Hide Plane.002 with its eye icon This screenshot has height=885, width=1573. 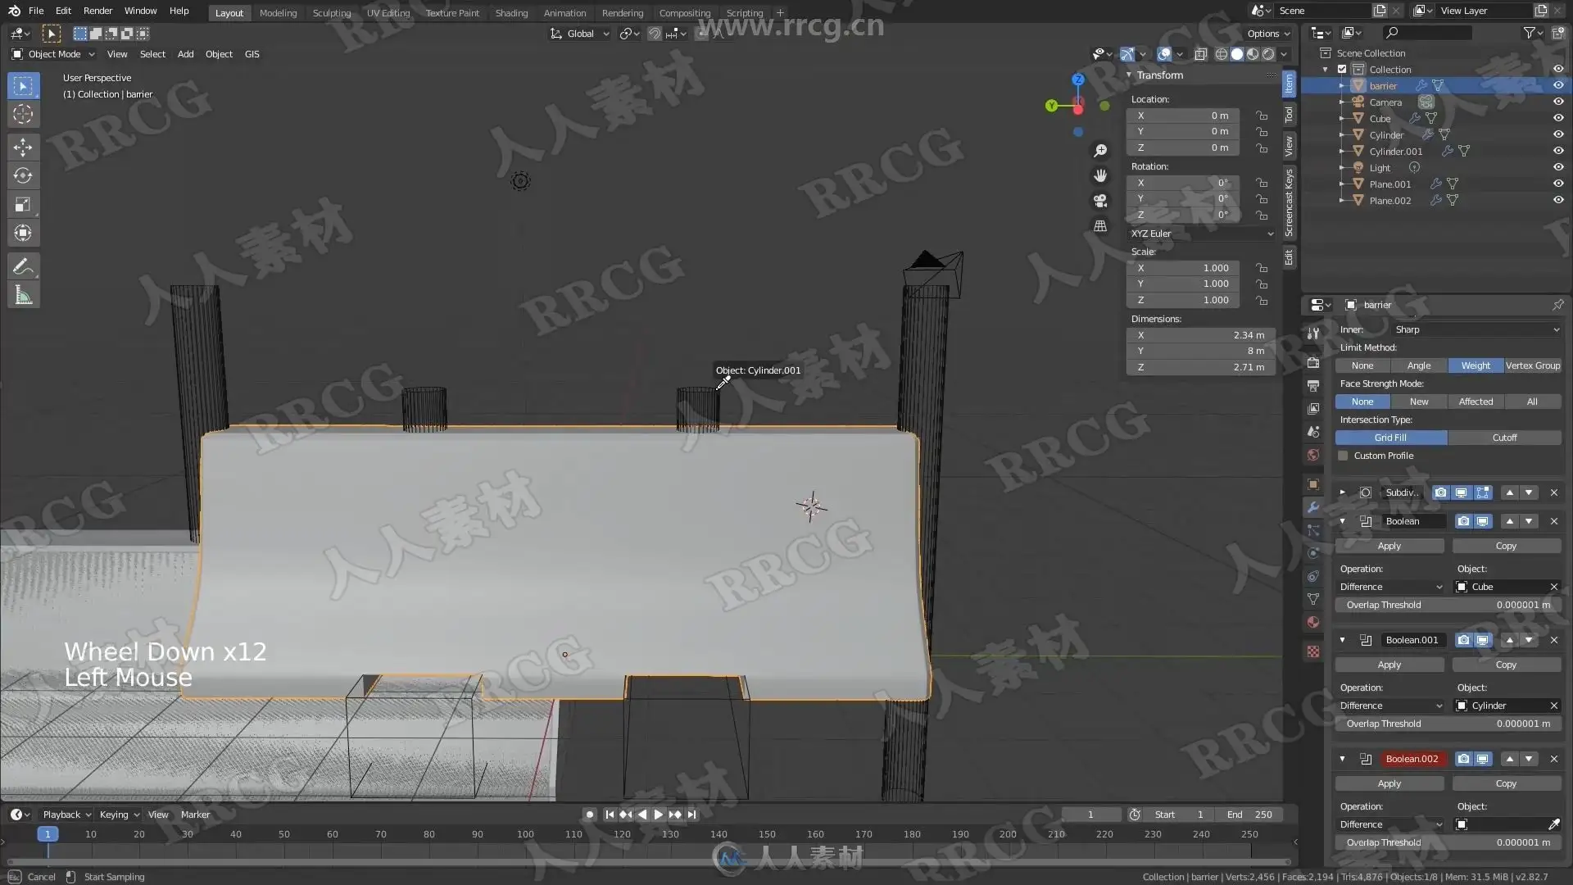click(1558, 200)
